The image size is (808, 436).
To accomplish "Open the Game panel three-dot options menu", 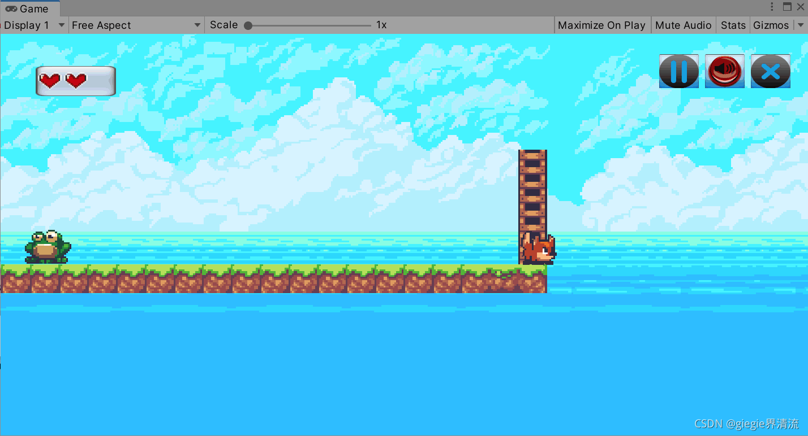I will [772, 7].
